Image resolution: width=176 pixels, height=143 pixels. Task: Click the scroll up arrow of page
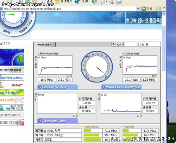[164, 13]
